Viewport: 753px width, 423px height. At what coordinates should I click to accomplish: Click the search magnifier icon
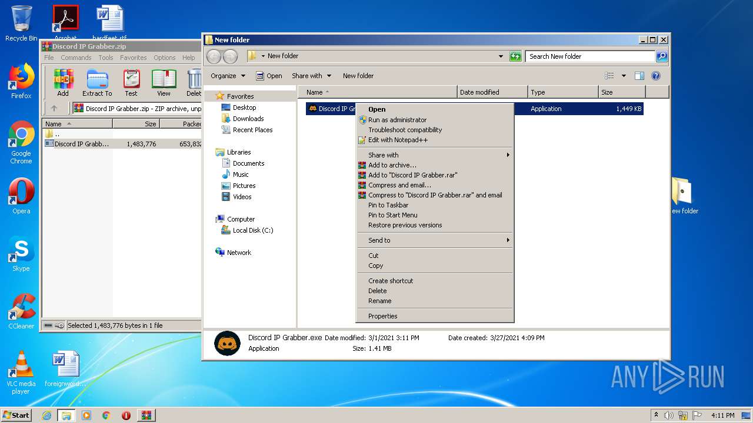tap(662, 56)
